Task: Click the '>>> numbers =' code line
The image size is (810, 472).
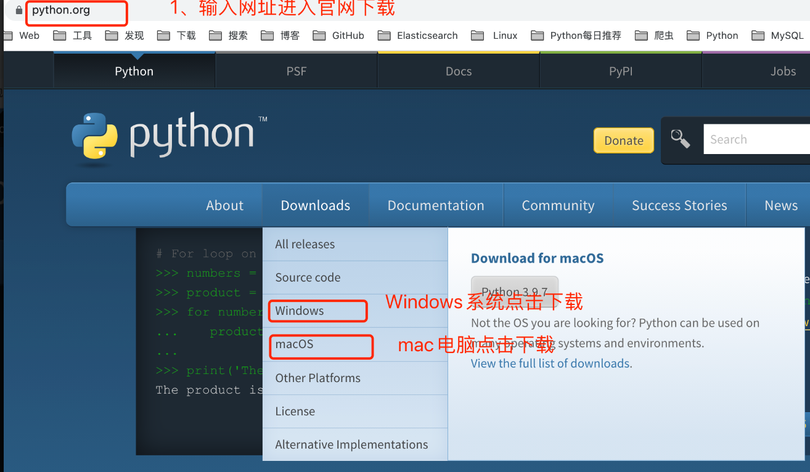Action: 206,273
